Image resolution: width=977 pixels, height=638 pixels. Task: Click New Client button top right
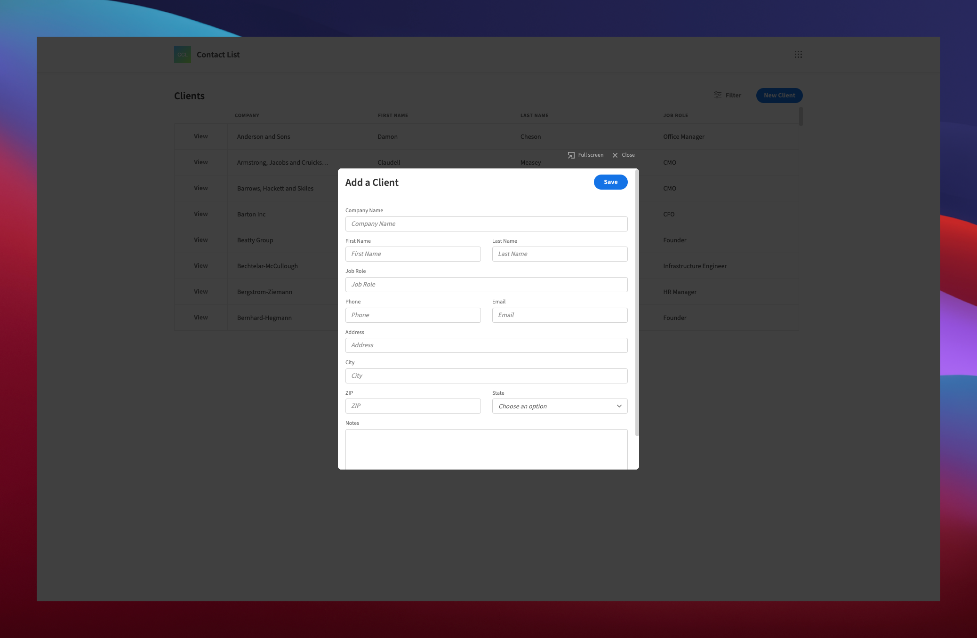pos(779,95)
